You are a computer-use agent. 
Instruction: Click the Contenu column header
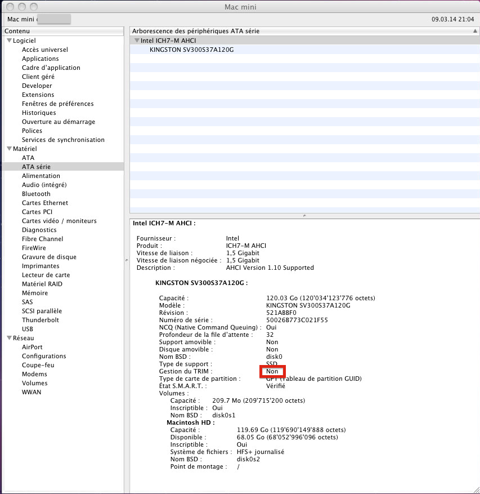[62, 31]
